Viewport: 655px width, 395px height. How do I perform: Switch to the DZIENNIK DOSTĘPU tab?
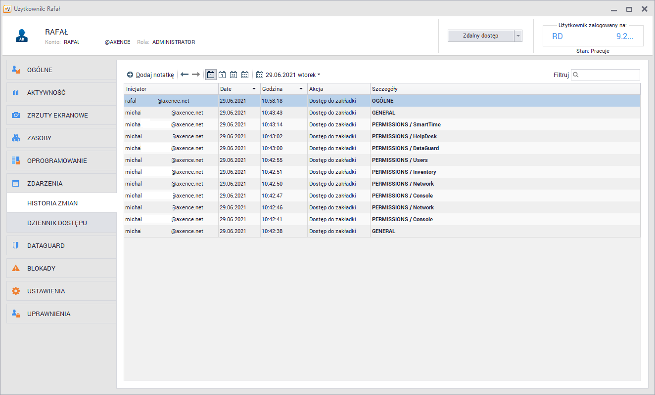click(61, 222)
